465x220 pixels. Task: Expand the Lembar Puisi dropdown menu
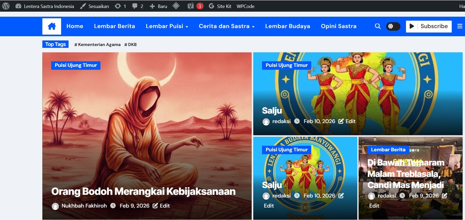[167, 26]
